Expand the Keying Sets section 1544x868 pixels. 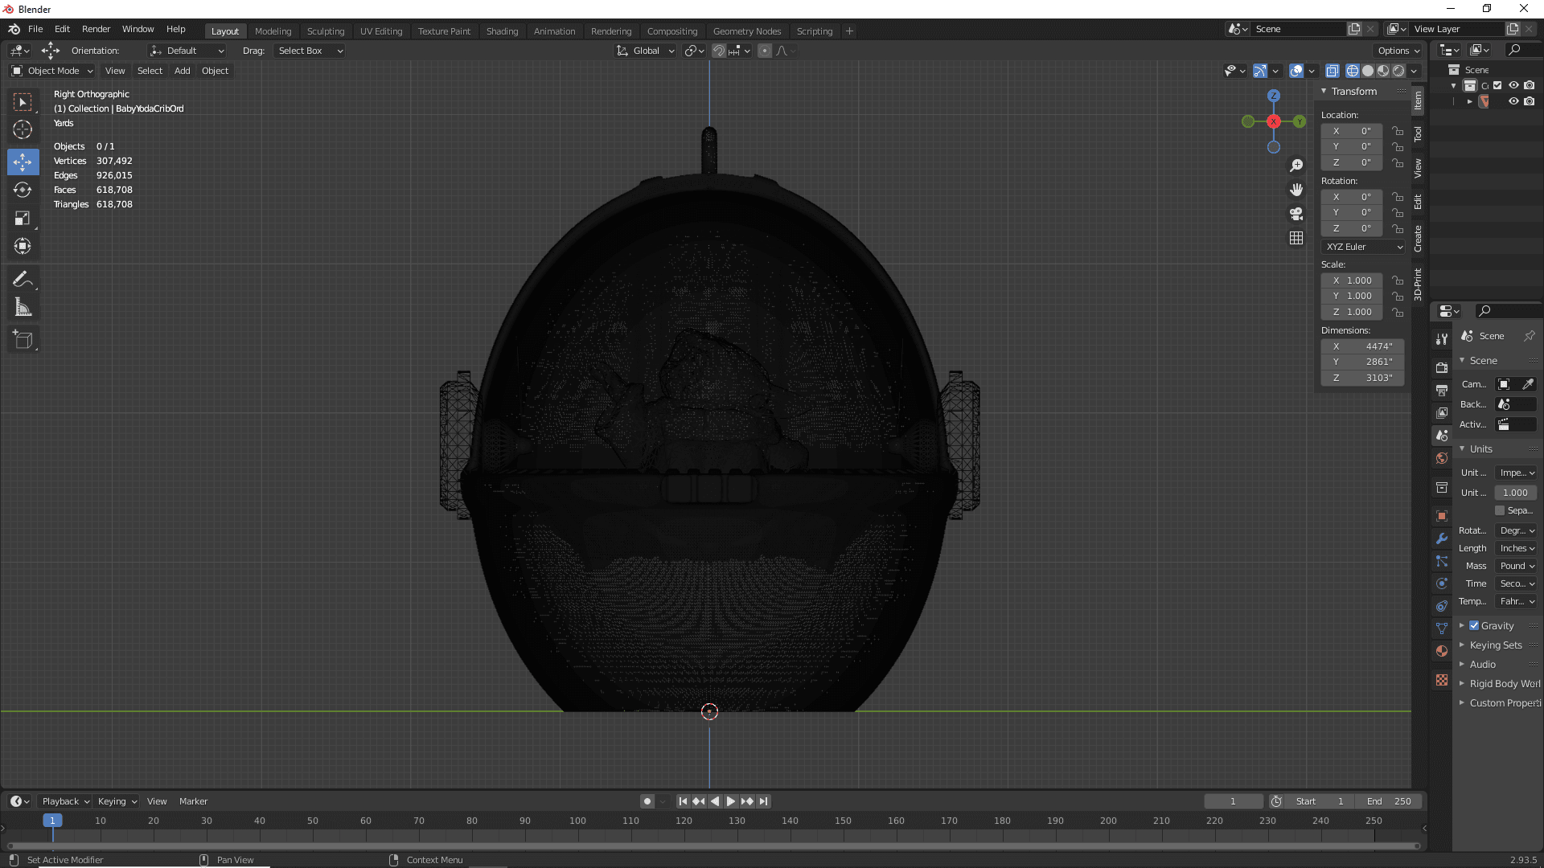[1464, 645]
